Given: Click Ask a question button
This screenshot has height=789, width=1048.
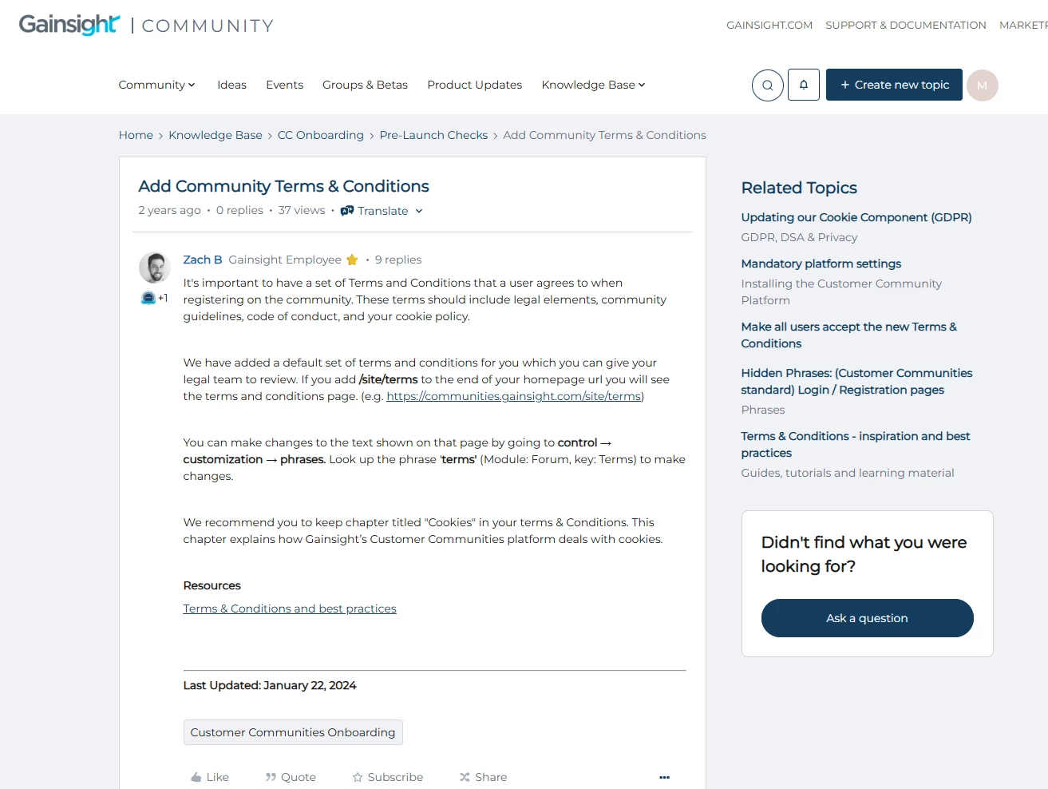Looking at the screenshot, I should (868, 618).
